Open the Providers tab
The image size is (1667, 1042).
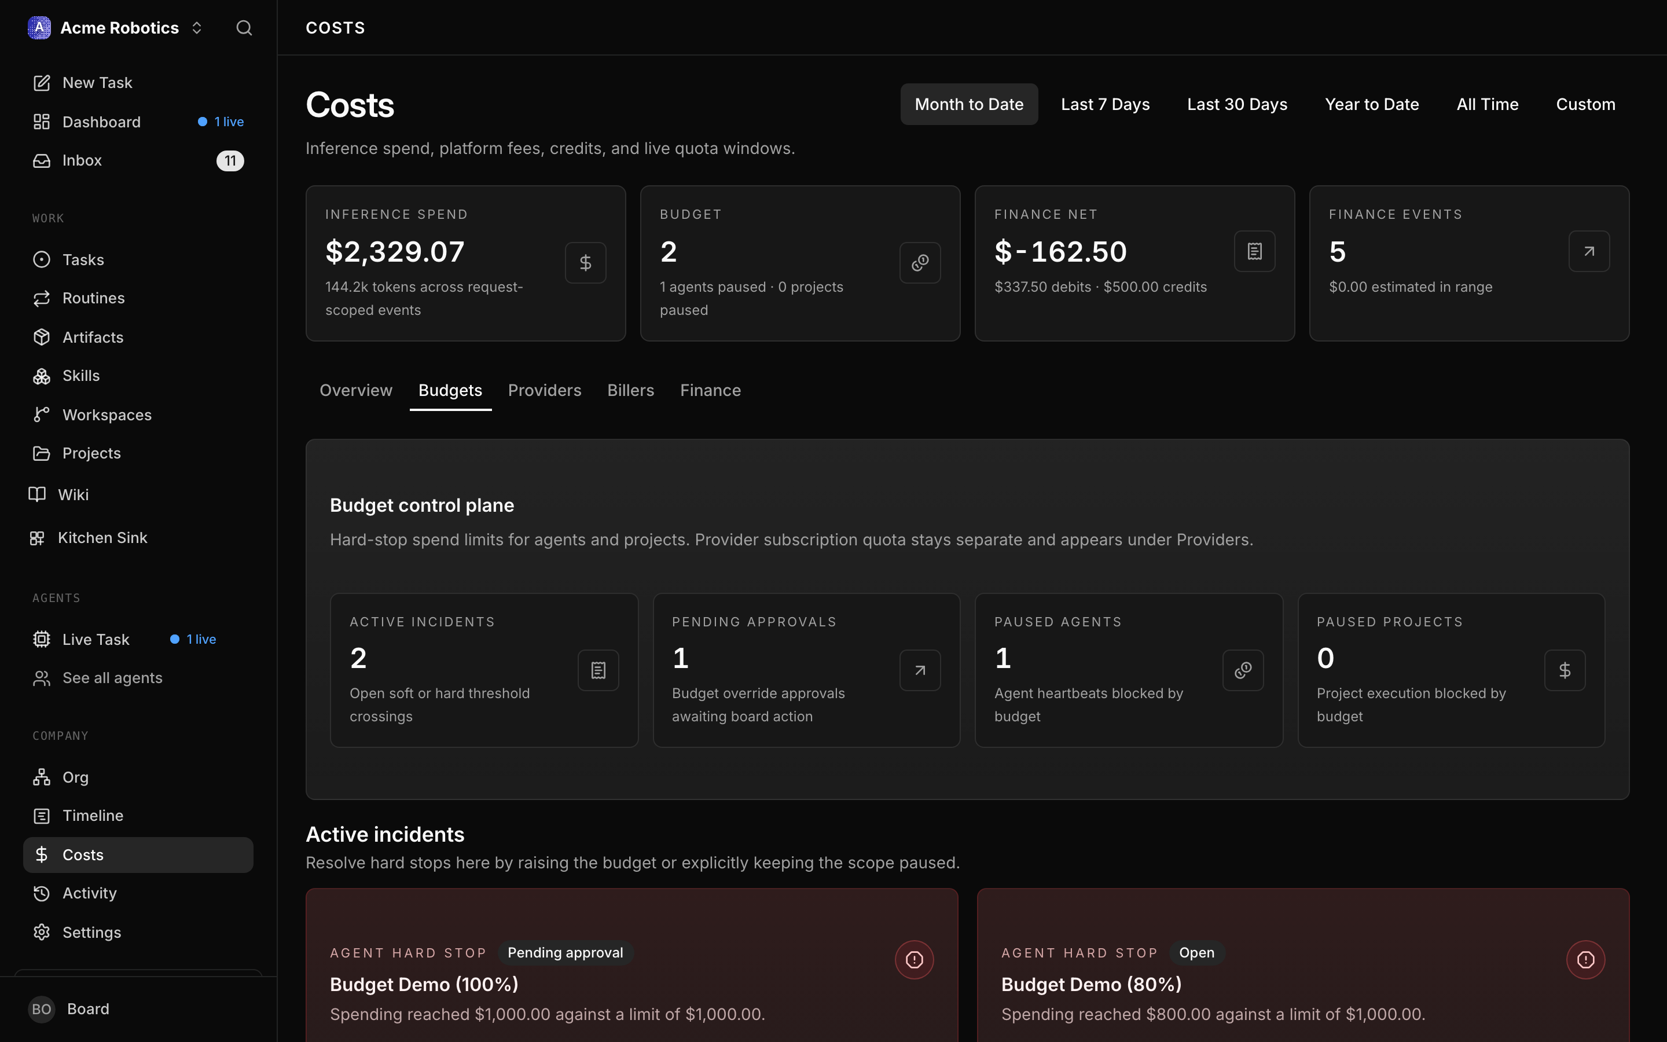pos(544,390)
